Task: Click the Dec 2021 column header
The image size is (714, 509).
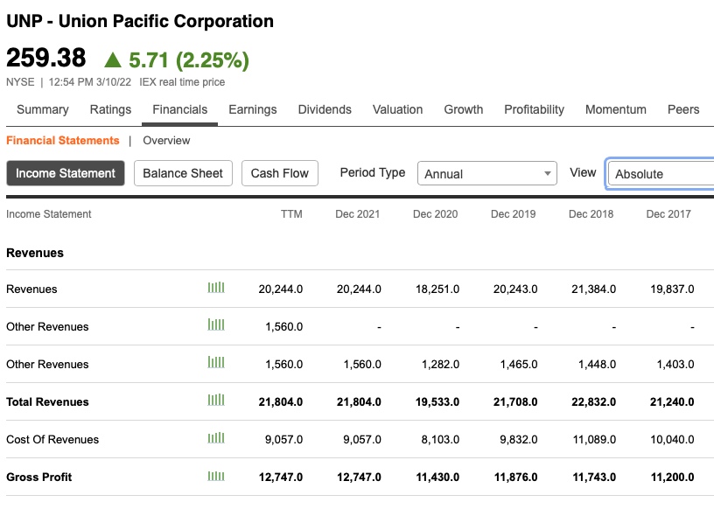Action: click(x=358, y=214)
